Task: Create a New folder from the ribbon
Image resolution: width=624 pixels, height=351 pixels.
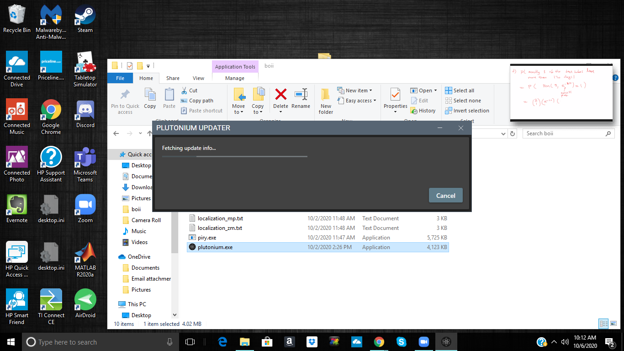Action: (326, 101)
